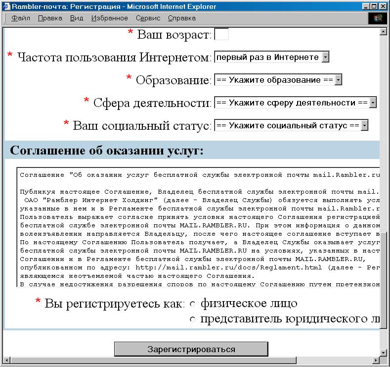Screen dimensions: 390x367
Task: Click the arrow of первый раз в Интернете combo
Action: 325,57
